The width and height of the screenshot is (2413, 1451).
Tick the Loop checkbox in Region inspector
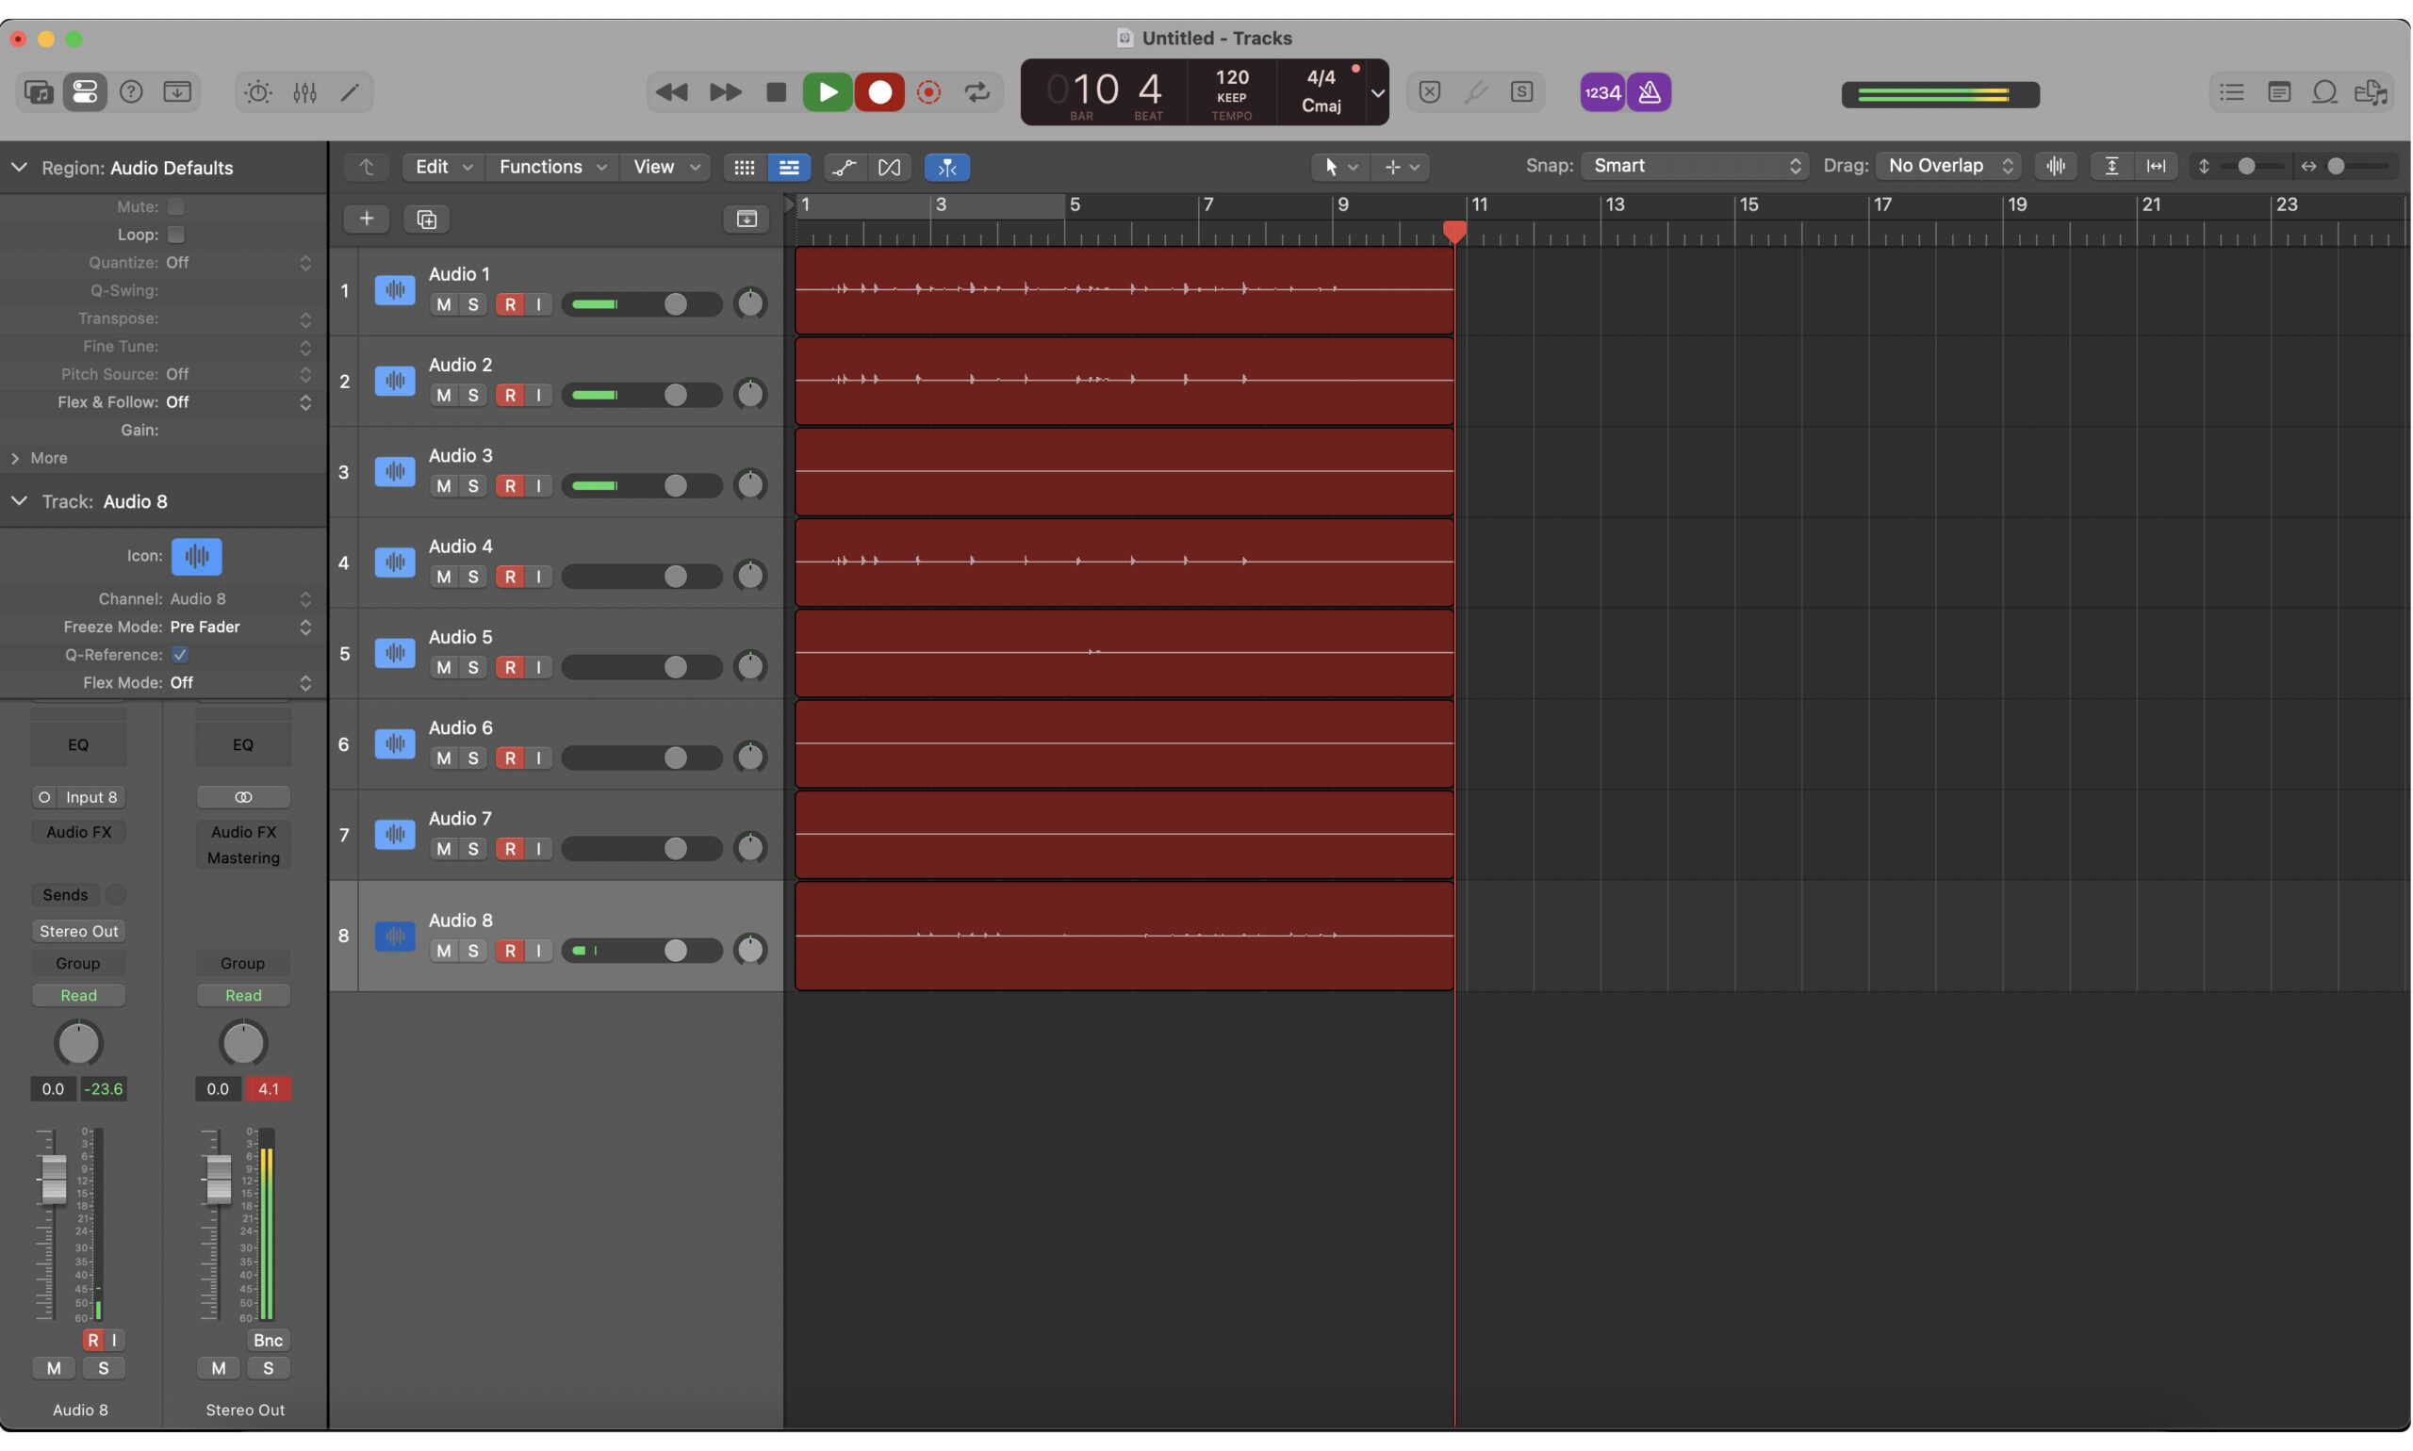tap(176, 235)
